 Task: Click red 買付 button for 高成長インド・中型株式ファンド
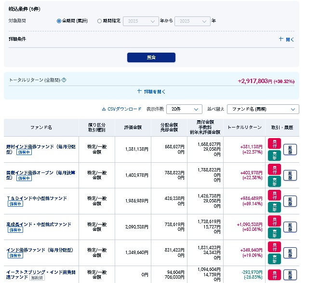coord(274,221)
